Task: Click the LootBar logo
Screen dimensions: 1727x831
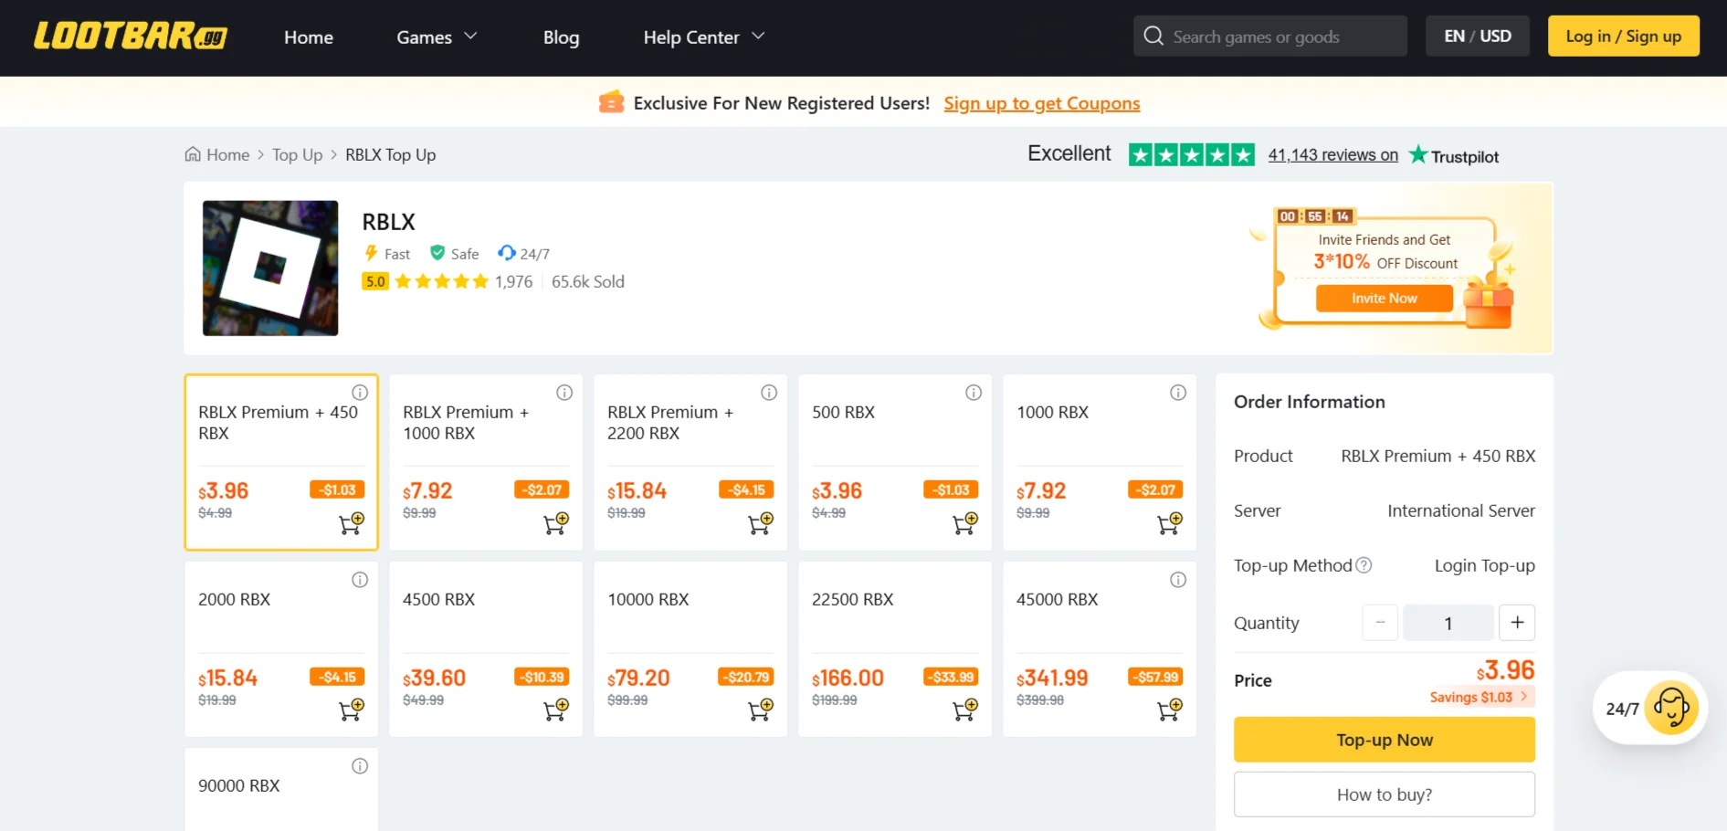Action: tap(131, 37)
